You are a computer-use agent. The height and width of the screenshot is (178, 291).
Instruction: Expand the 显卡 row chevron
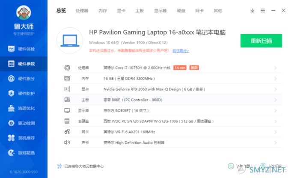(x=276, y=89)
